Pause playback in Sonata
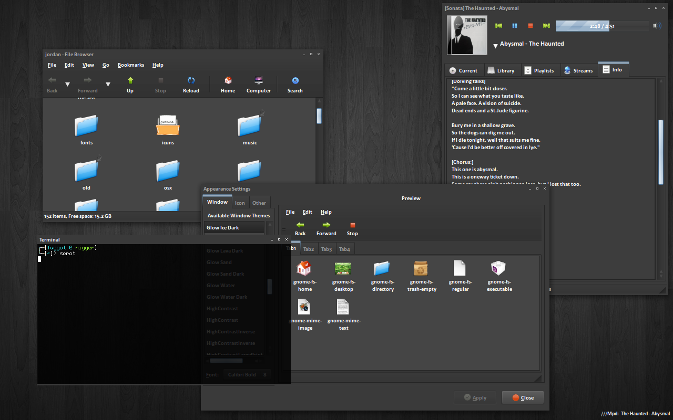Screen dimensions: 673x420 click(515, 26)
